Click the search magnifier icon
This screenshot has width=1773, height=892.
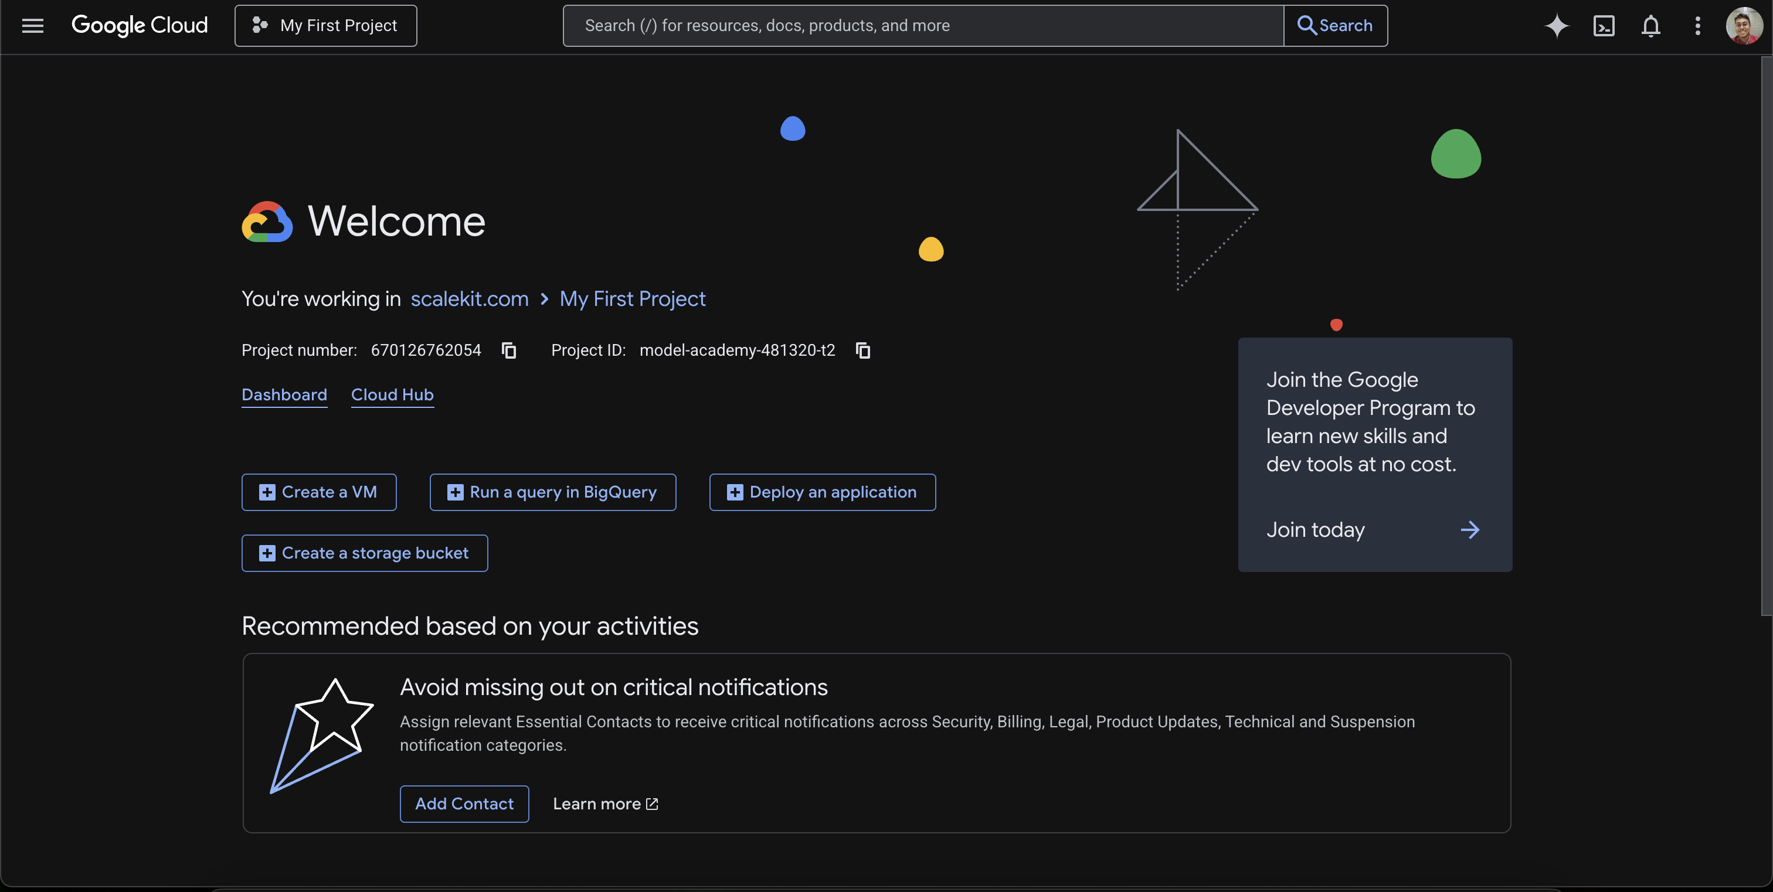tap(1306, 25)
